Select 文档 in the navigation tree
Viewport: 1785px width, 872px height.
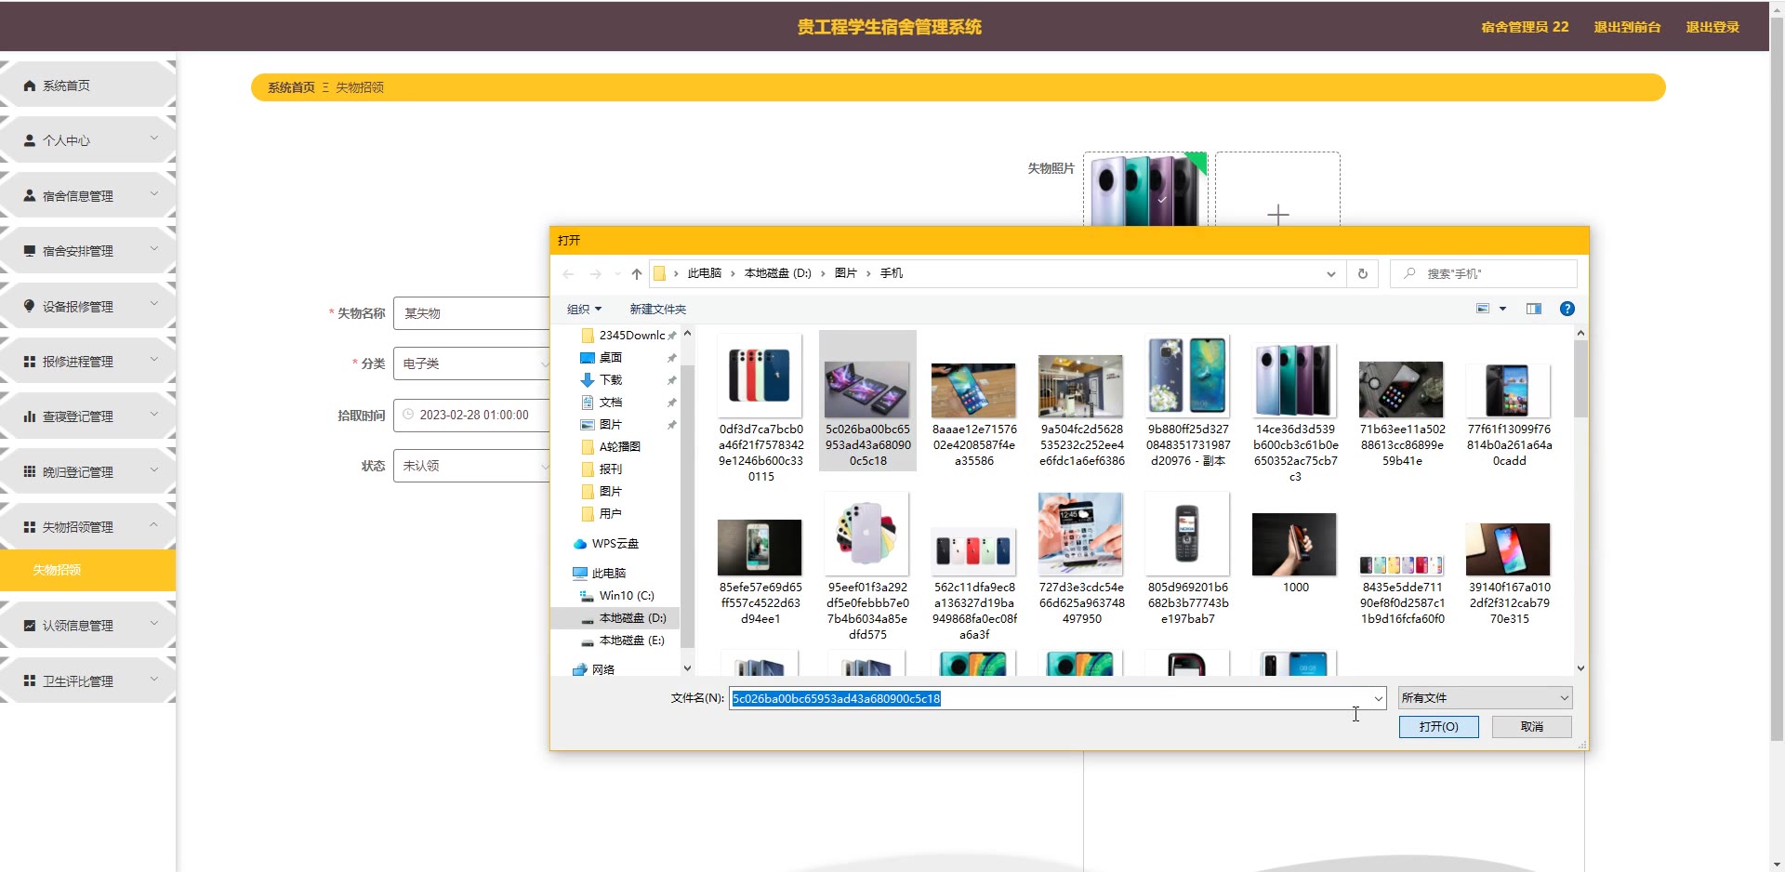tap(610, 402)
